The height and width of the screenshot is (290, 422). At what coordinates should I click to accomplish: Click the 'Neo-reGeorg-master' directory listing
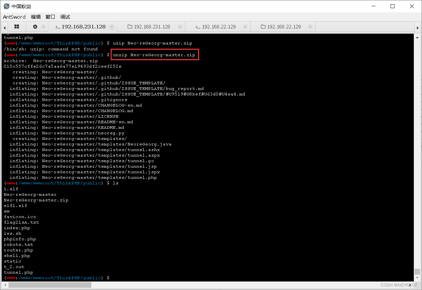(30, 195)
